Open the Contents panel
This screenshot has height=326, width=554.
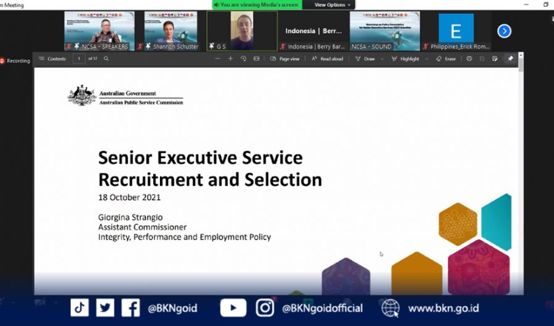(52, 59)
